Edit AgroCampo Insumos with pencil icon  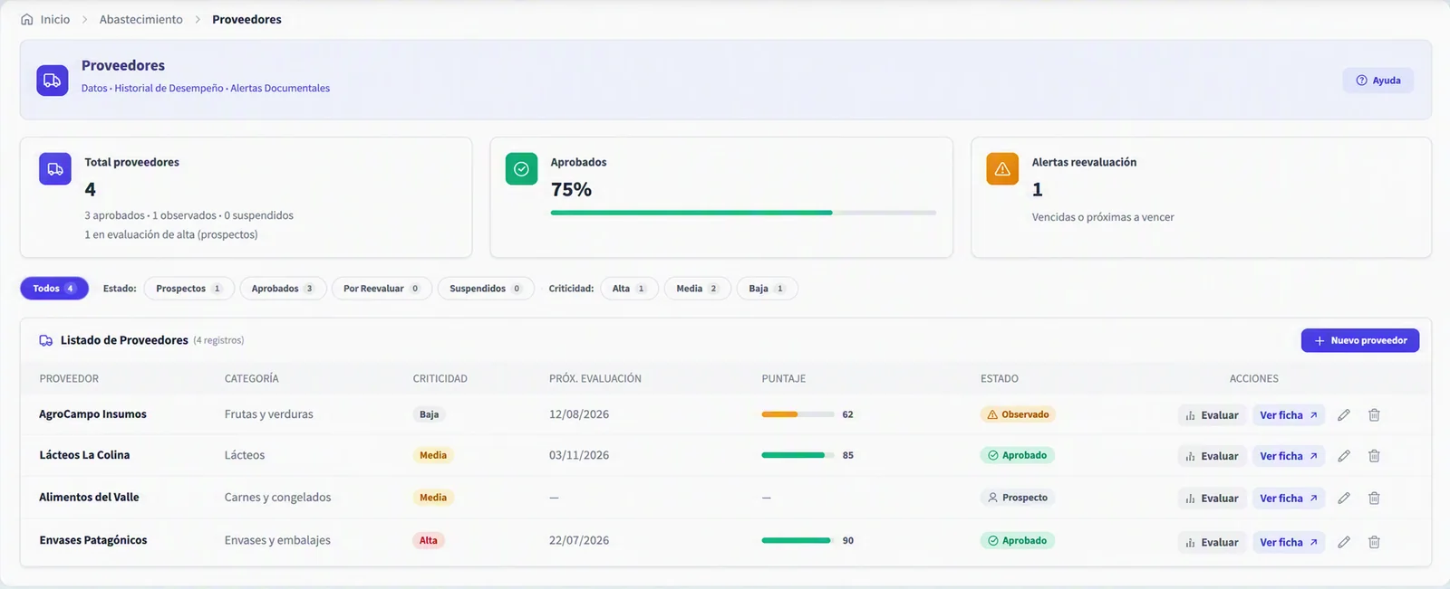[x=1344, y=415]
